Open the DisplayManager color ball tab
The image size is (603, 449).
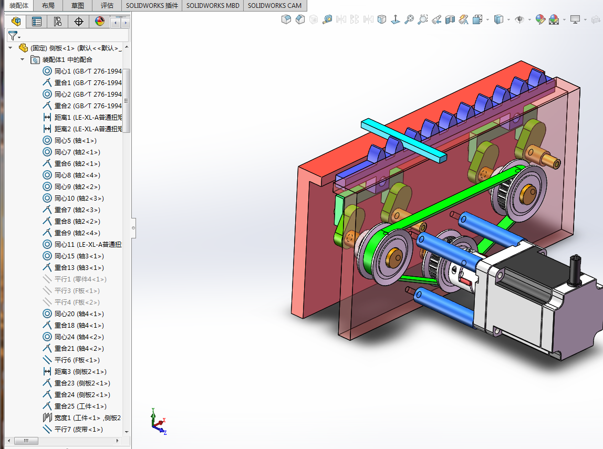[x=100, y=22]
